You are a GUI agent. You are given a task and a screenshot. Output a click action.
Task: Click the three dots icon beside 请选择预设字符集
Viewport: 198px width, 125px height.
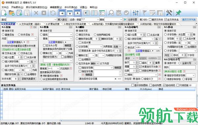[x=119, y=79]
